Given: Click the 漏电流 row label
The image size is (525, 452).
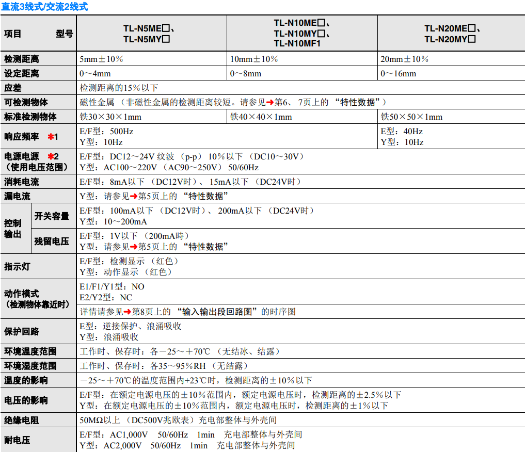Looking at the screenshot, I should [x=17, y=197].
